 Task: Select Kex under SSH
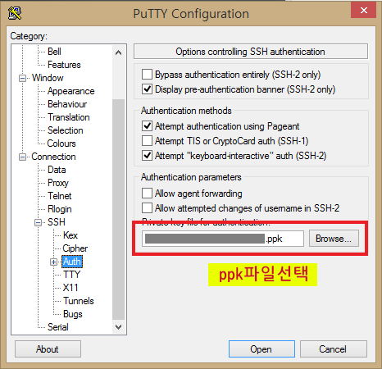click(70, 235)
